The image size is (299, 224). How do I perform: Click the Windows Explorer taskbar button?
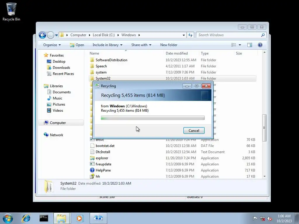coord(61,218)
